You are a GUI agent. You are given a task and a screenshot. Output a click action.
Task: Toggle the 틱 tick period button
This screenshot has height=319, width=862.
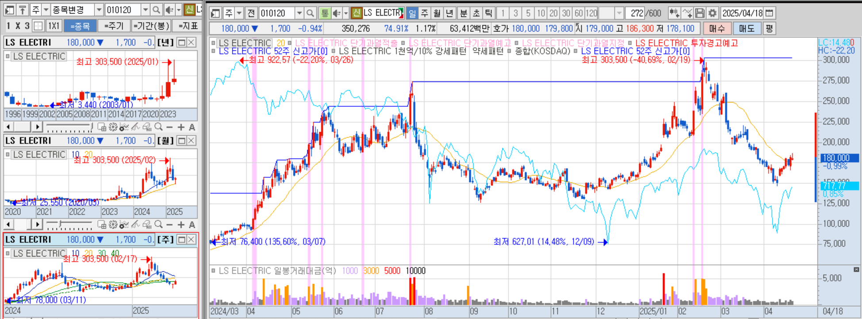point(488,13)
